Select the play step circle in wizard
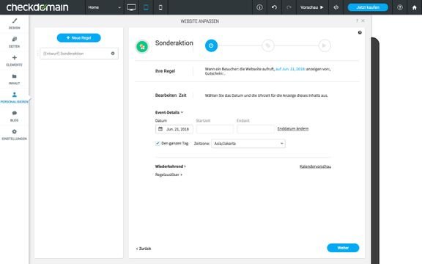Viewport: 422px width, 264px height. [x=325, y=45]
